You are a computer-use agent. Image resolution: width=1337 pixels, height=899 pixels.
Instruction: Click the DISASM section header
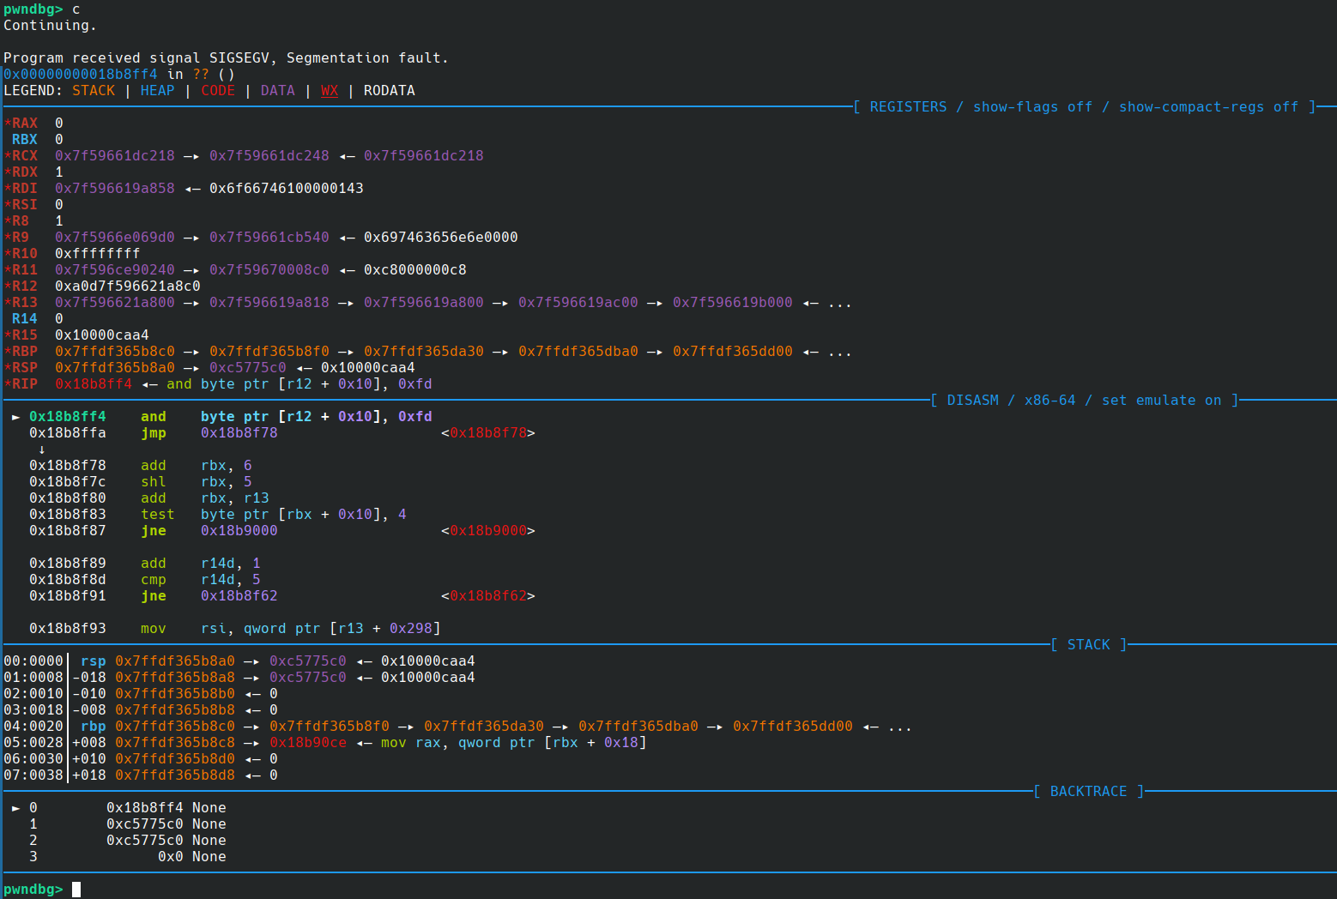pyautogui.click(x=972, y=401)
